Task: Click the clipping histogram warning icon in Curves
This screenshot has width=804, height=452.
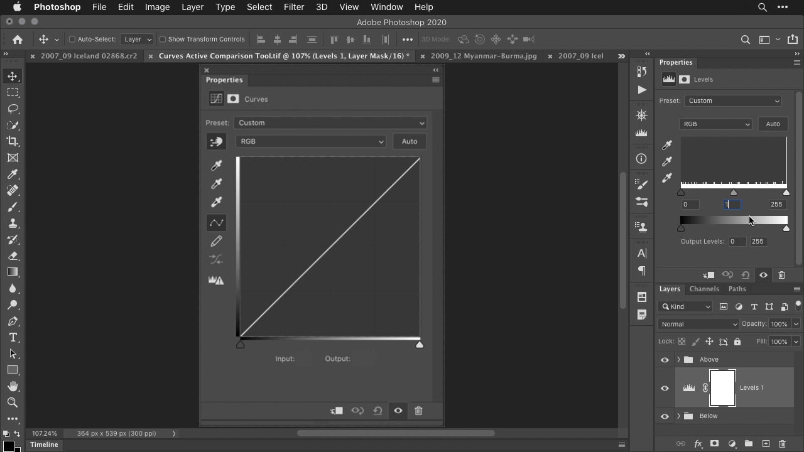Action: pyautogui.click(x=216, y=280)
